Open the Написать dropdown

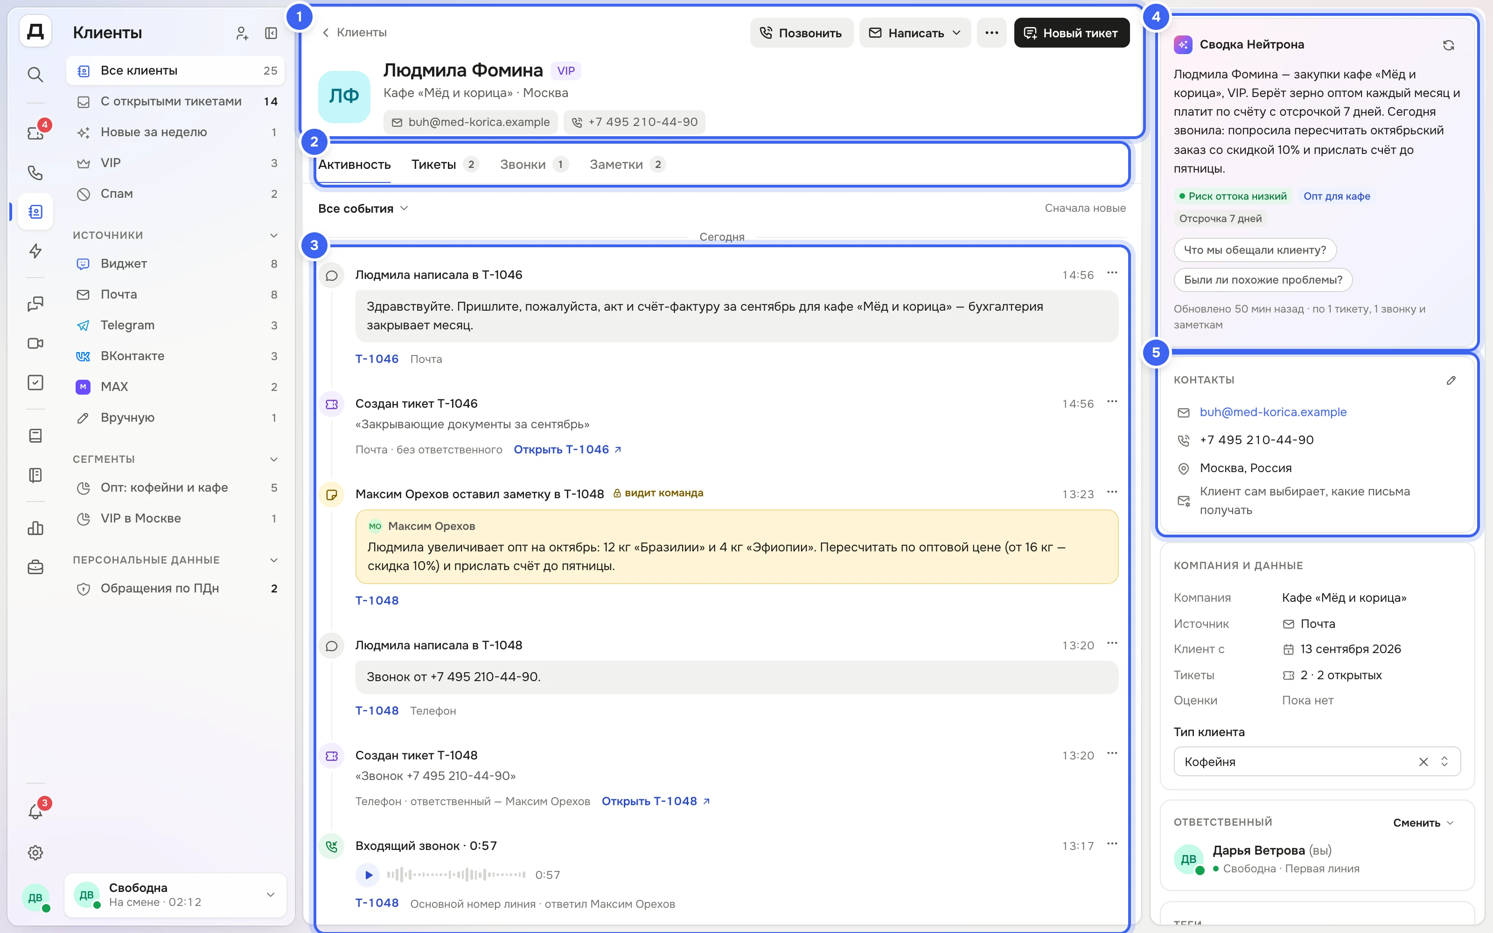click(915, 33)
